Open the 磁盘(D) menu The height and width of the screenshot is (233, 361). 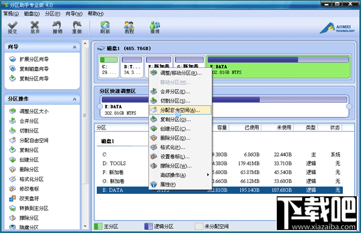pos(32,14)
